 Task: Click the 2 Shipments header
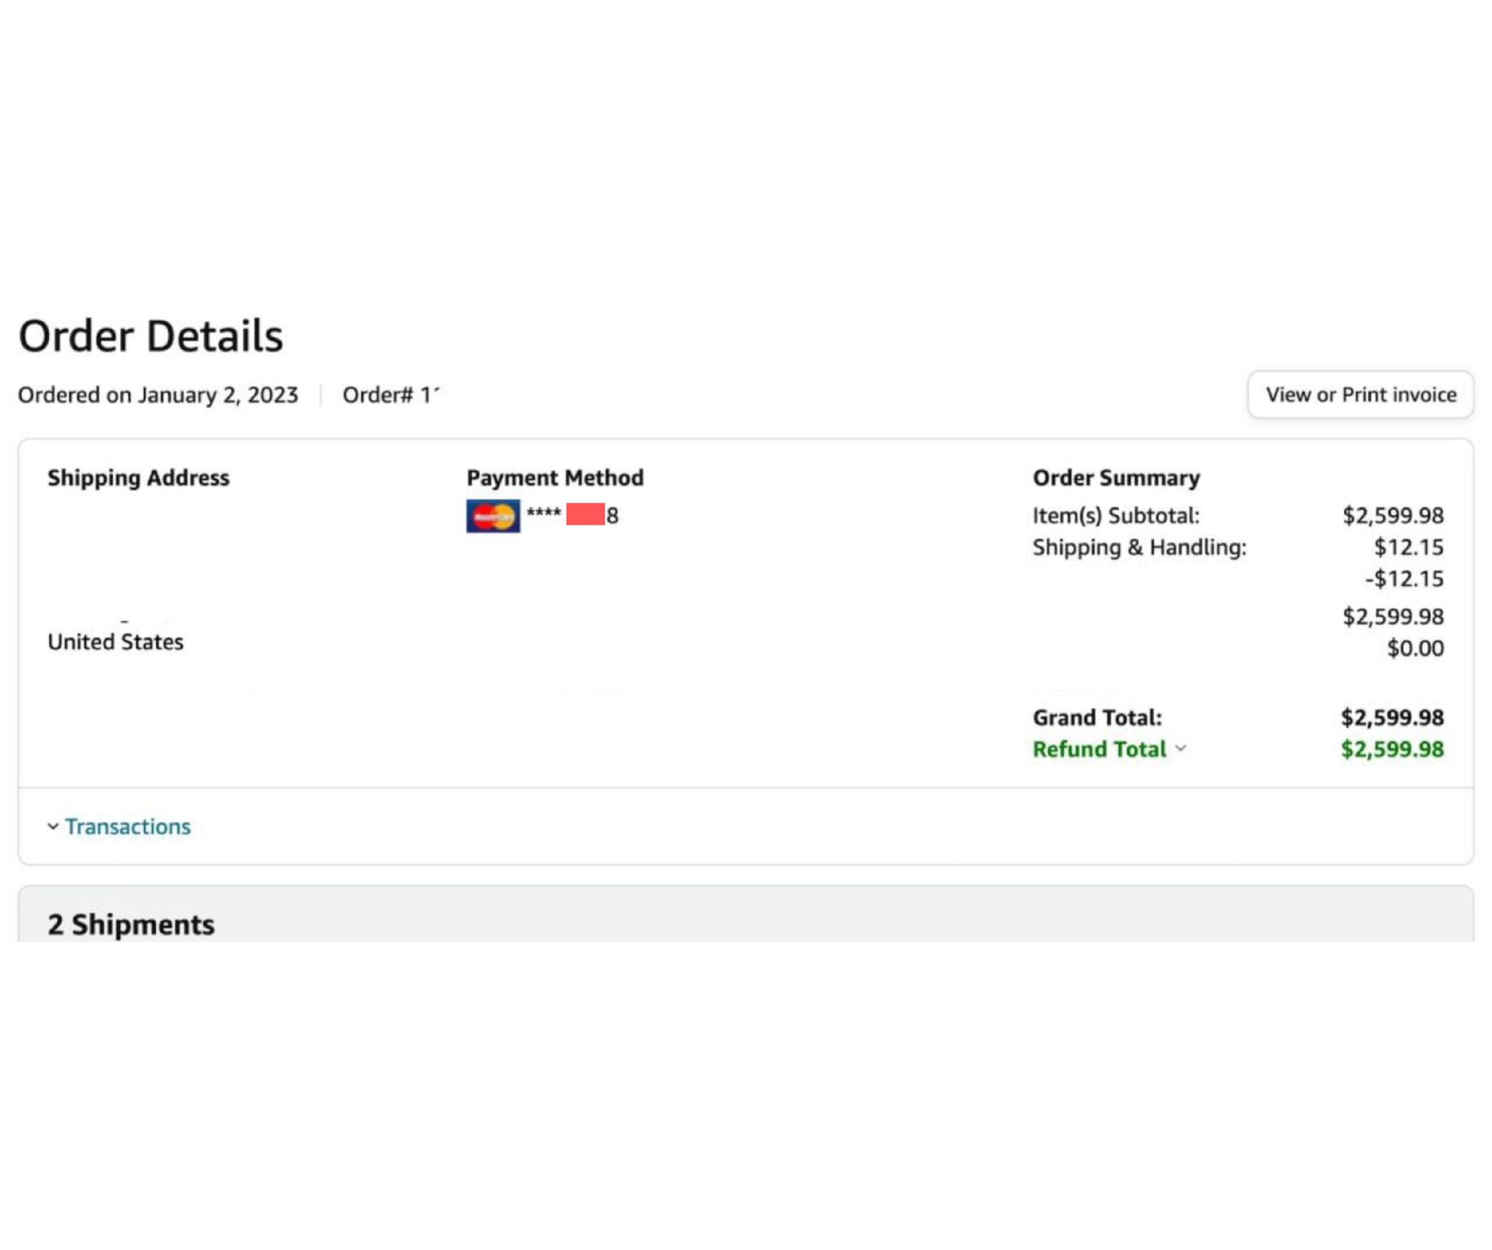(x=131, y=924)
